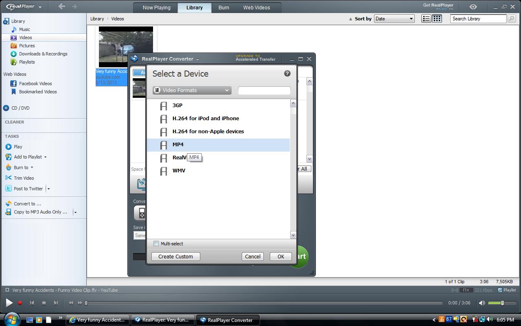The width and height of the screenshot is (521, 326).
Task: Switch to the Burn tab
Action: click(224, 8)
